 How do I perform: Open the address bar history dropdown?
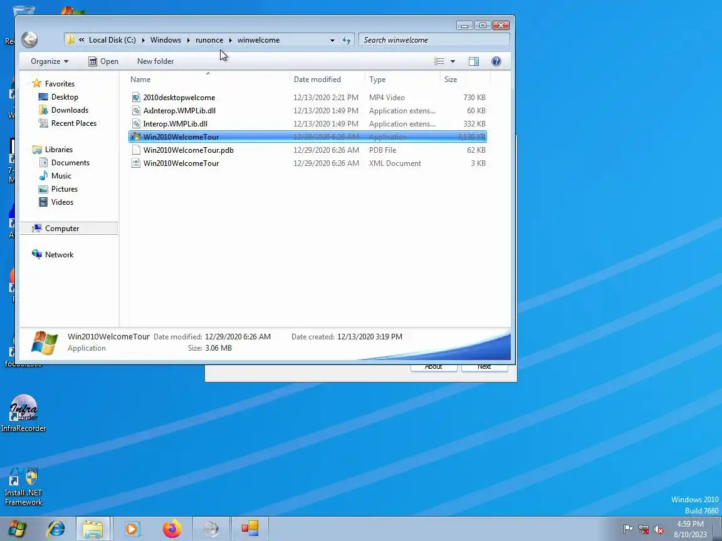(332, 40)
